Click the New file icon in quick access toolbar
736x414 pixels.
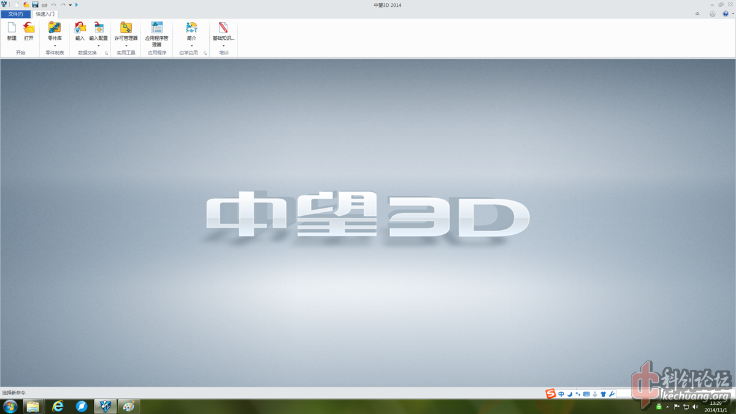coord(17,5)
